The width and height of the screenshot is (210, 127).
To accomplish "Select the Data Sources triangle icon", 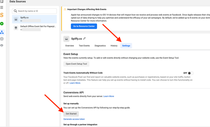I will 2,32.
